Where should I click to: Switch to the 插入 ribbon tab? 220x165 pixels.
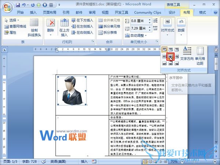pyautogui.click(x=33, y=12)
